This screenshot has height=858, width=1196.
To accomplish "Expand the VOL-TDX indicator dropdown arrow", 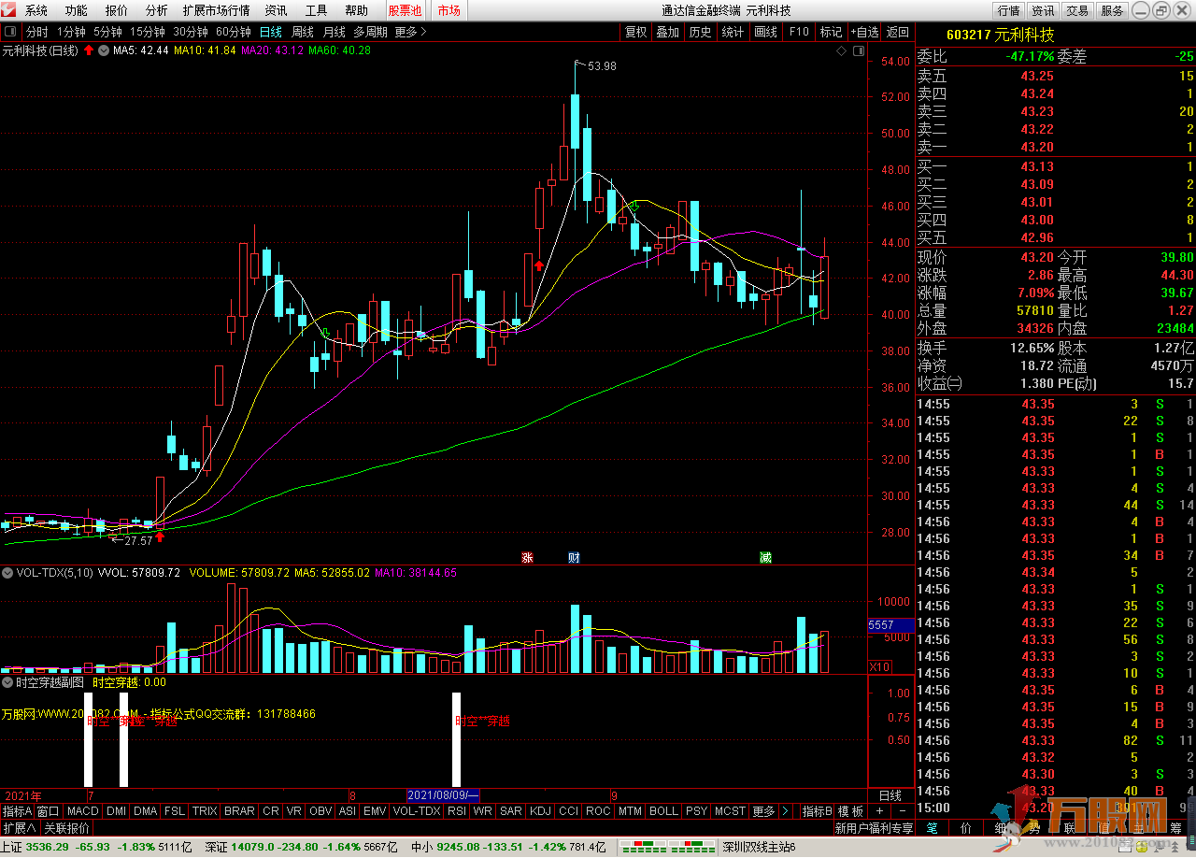I will click(7, 572).
